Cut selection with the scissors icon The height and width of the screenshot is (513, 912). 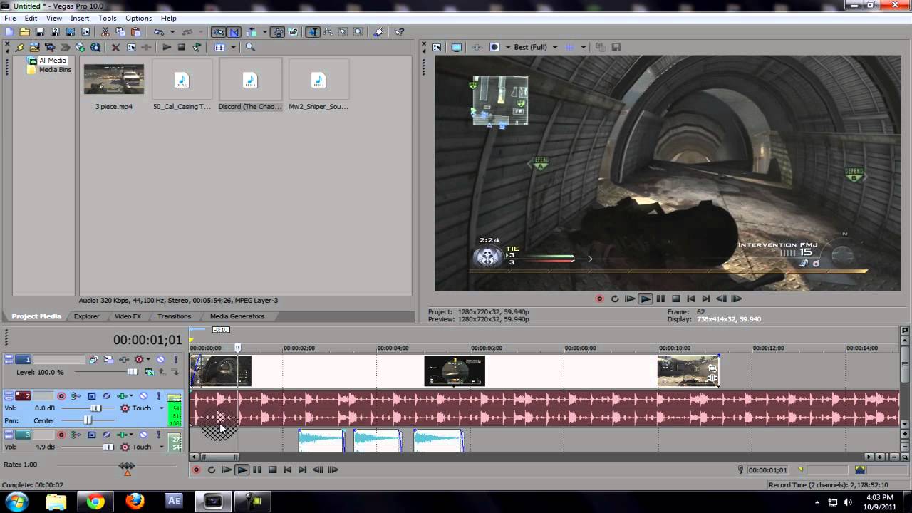(105, 32)
